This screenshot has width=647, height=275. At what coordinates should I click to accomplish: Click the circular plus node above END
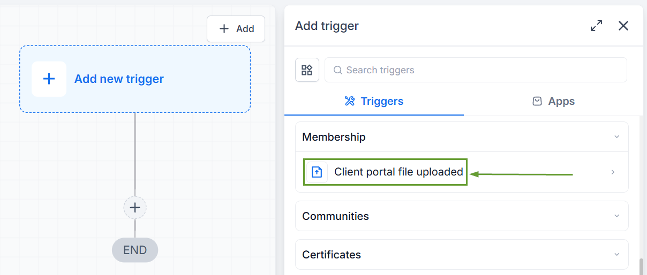click(135, 208)
